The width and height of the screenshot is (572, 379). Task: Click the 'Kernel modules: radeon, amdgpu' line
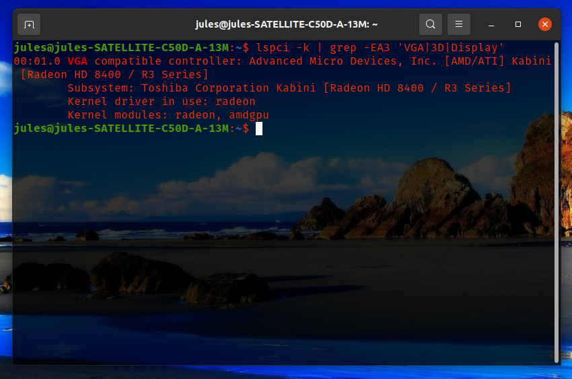[x=168, y=115]
